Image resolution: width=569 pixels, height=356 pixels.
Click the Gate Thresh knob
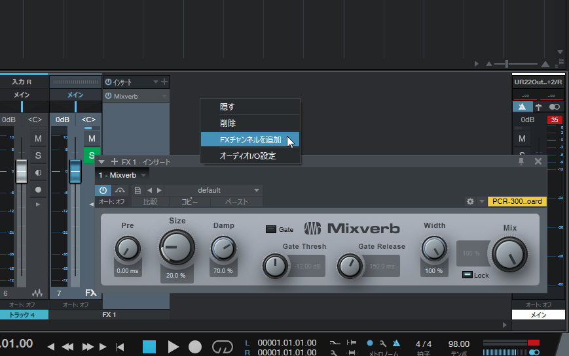[275, 266]
